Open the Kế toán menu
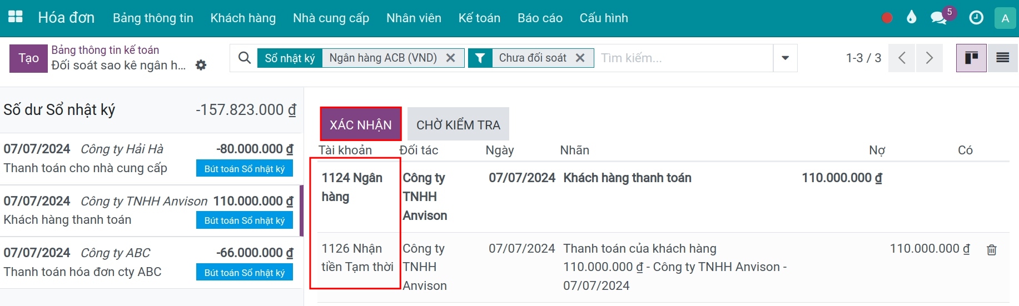 coord(479,18)
